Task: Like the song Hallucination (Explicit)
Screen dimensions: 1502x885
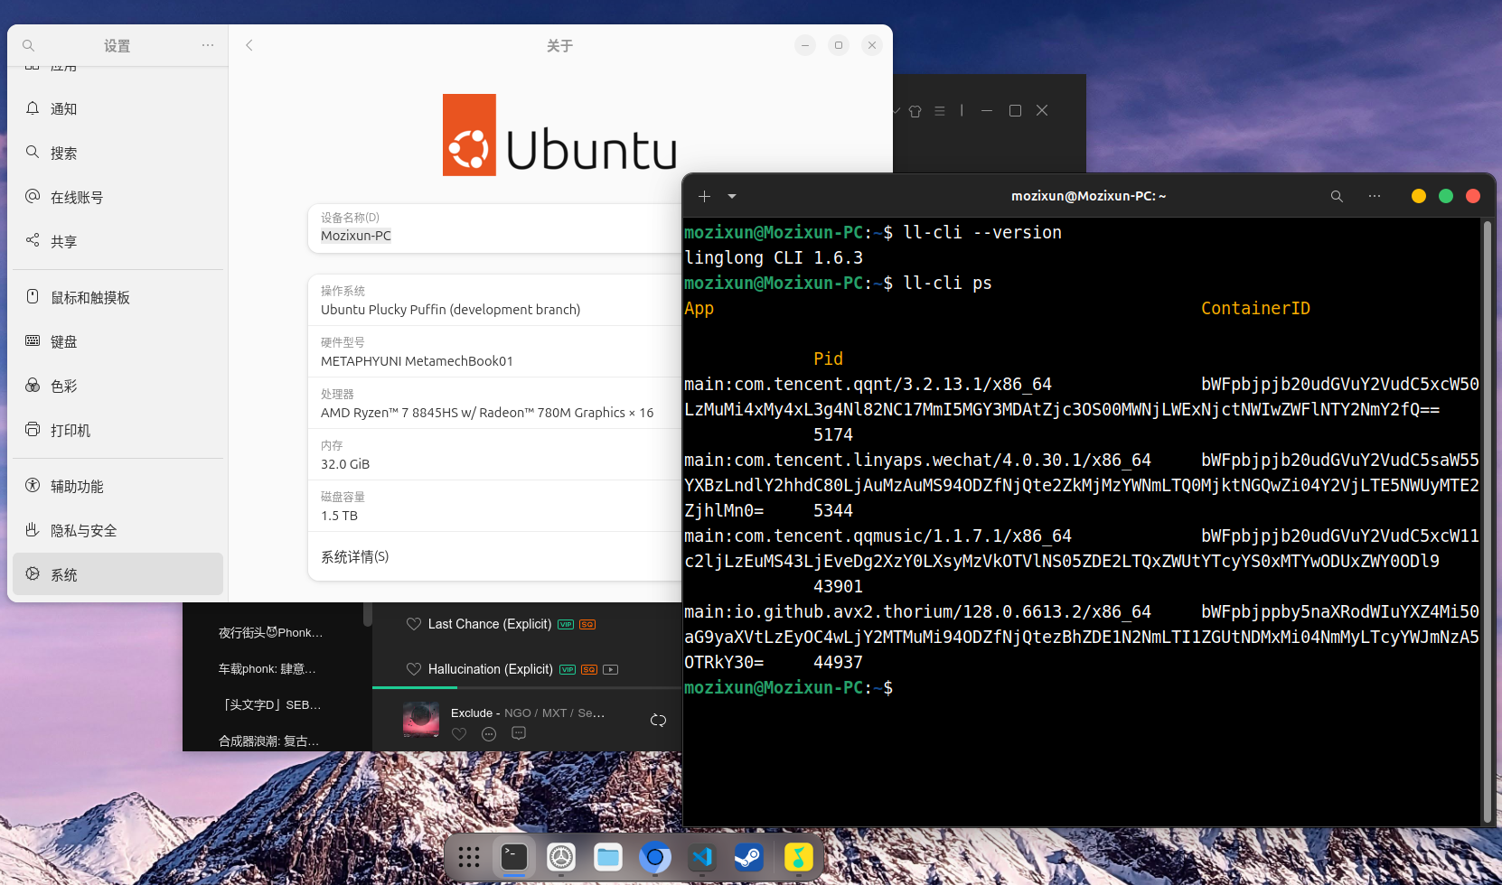Action: [x=414, y=669]
